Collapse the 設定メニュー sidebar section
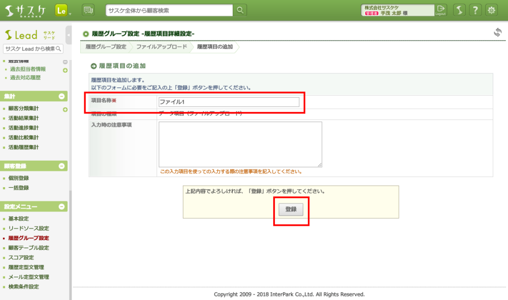The height and width of the screenshot is (300, 508). click(62, 206)
